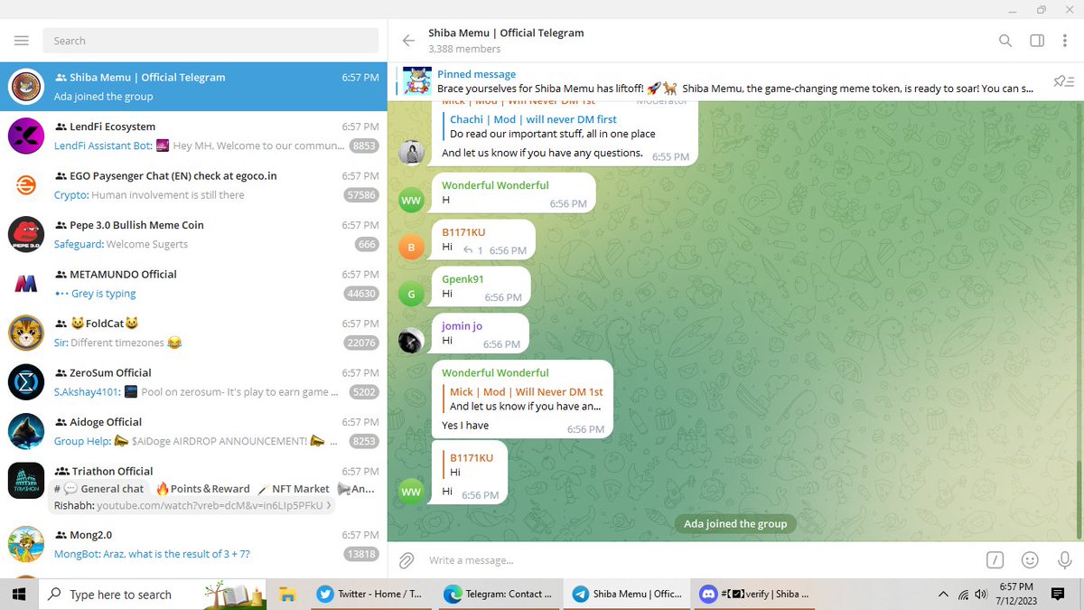This screenshot has height=610, width=1084.
Task: Open the pinned messages list icon
Action: click(x=1063, y=81)
